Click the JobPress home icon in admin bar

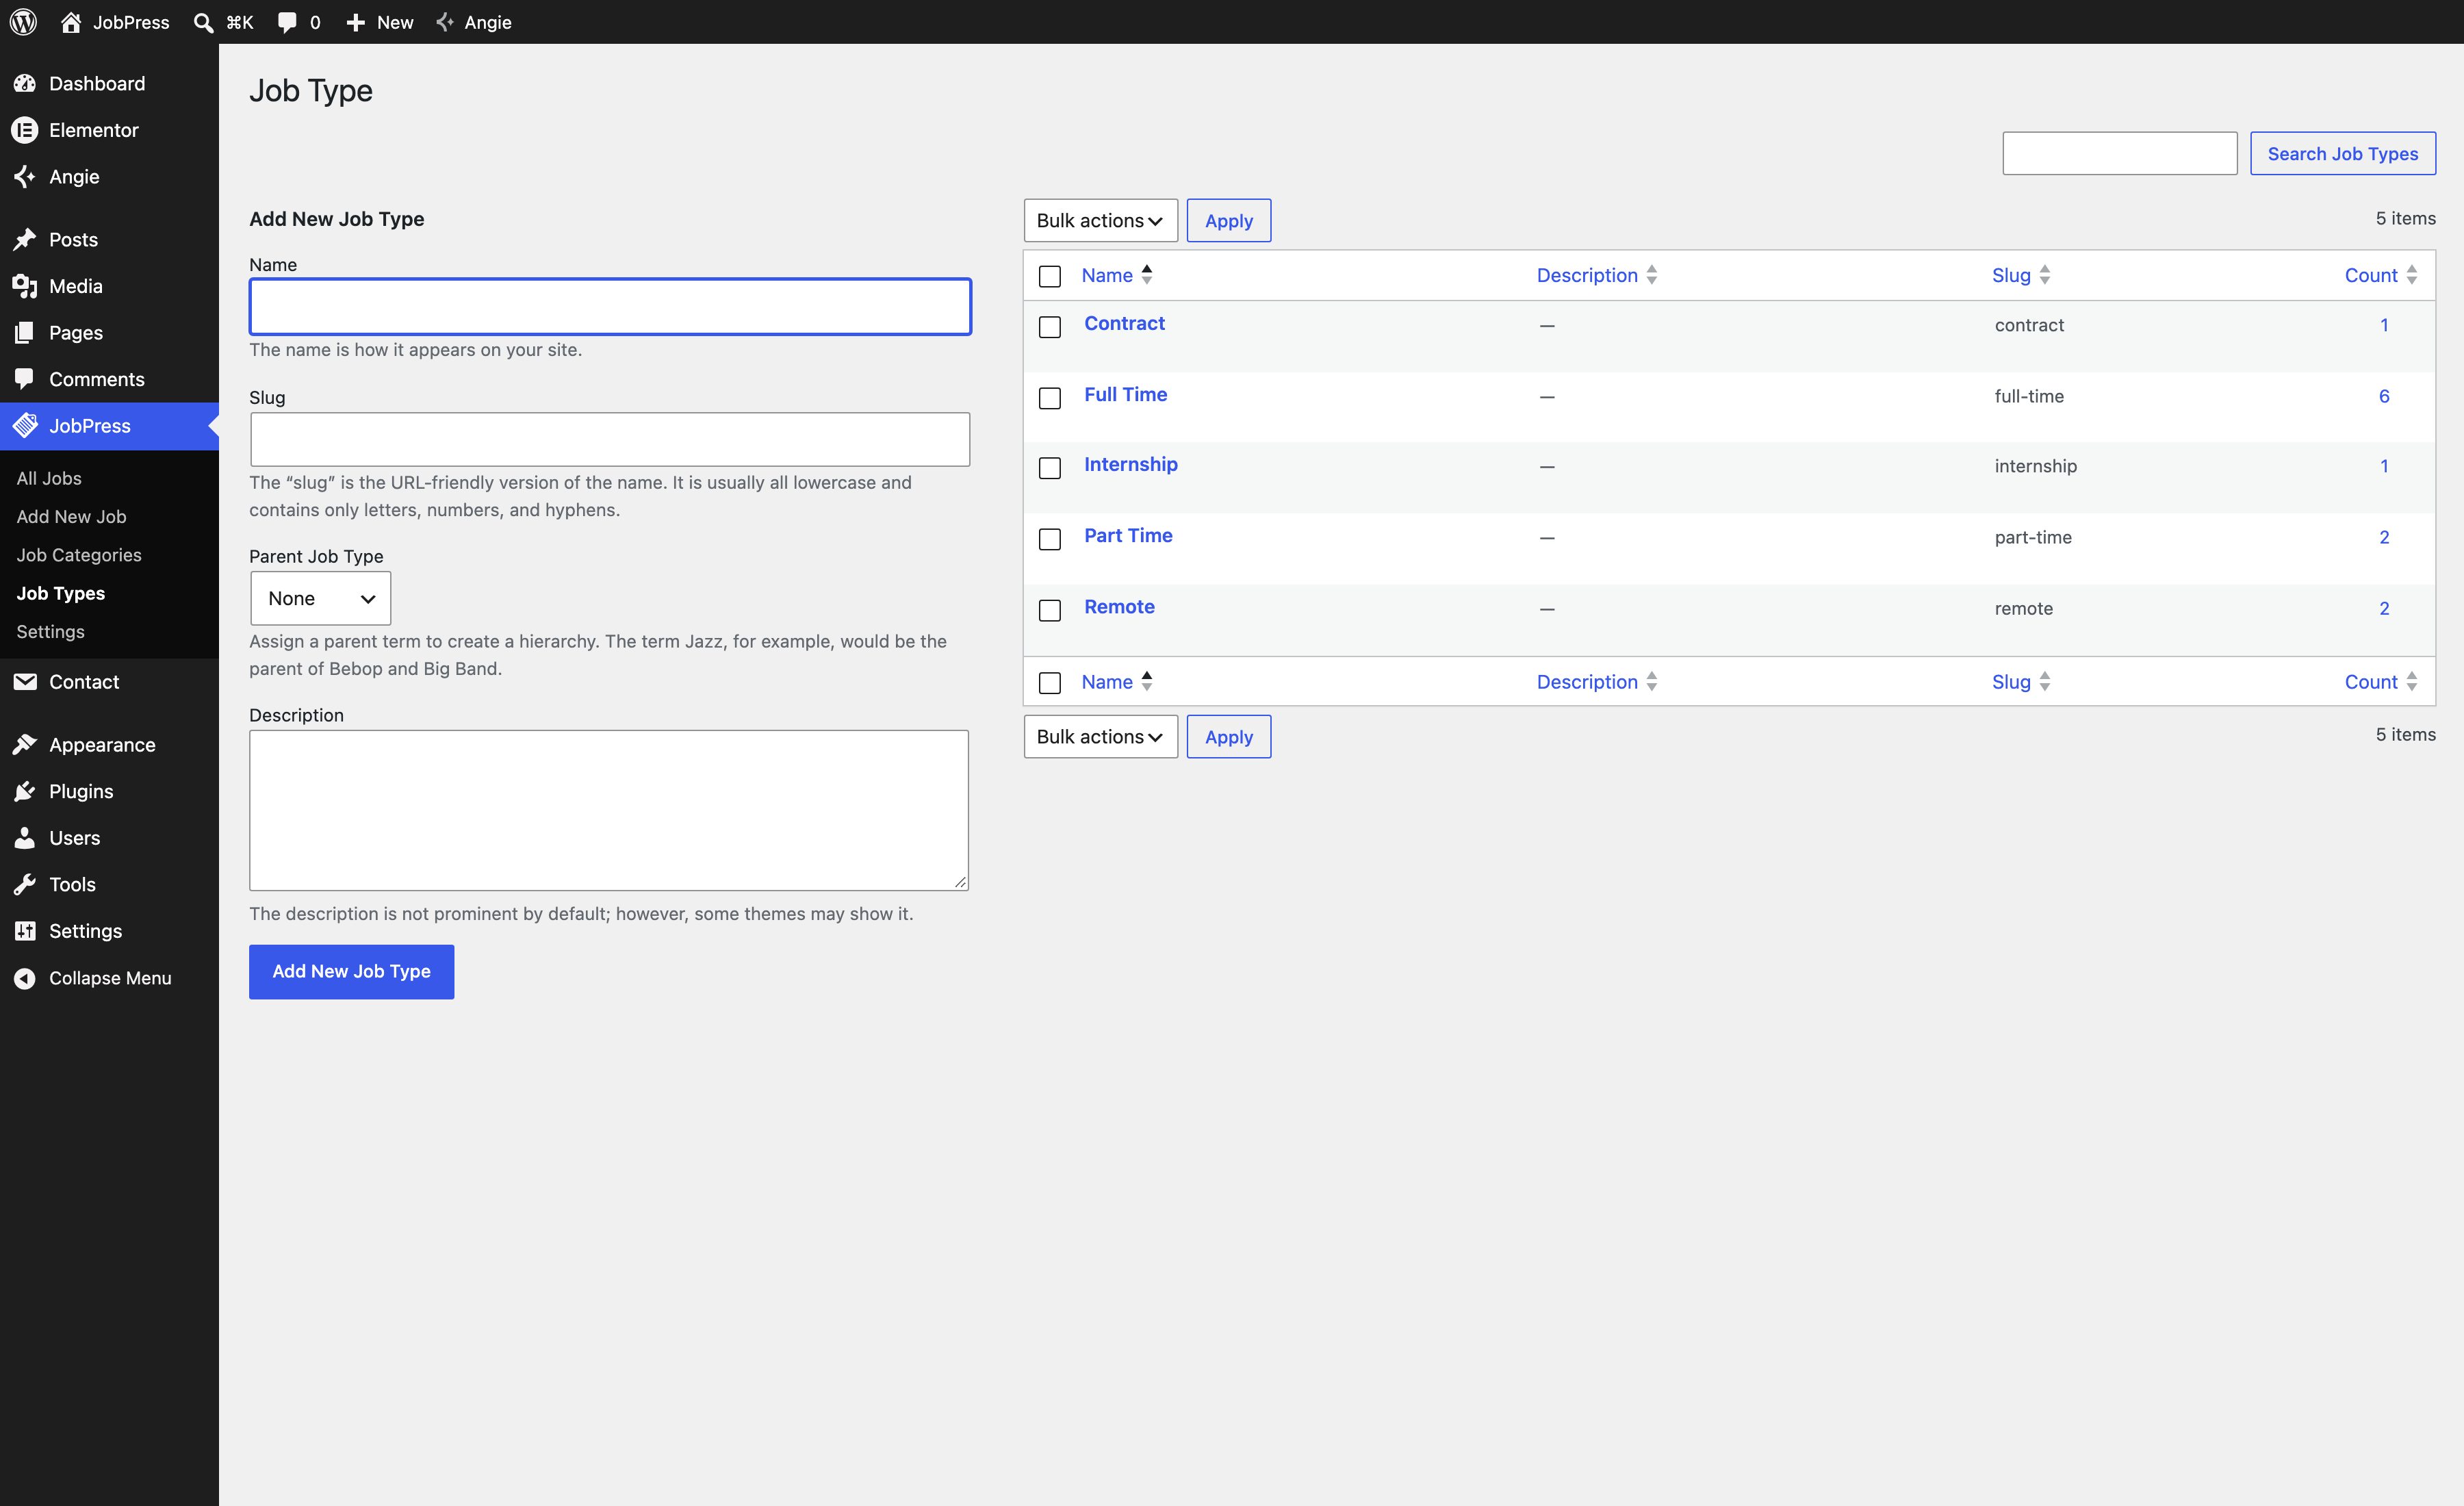click(70, 22)
